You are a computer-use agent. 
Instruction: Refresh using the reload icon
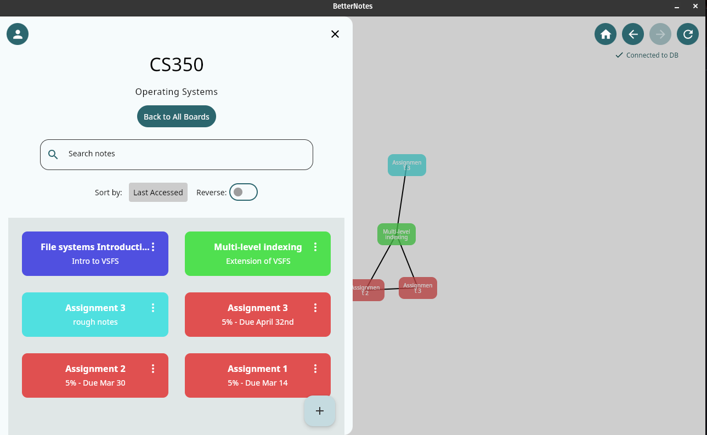(x=688, y=34)
